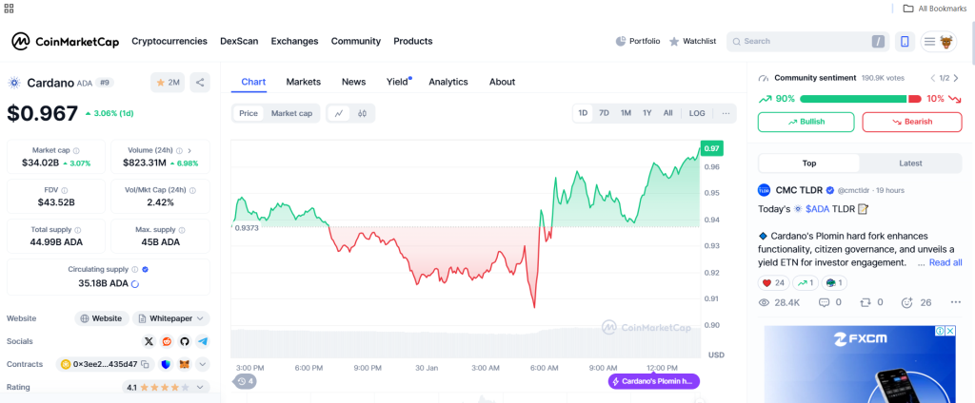
Task: Switch to line chart view icon
Action: click(339, 114)
